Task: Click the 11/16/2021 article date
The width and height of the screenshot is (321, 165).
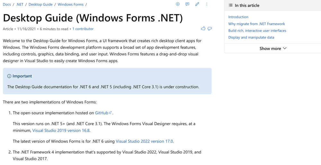Action: click(x=26, y=29)
